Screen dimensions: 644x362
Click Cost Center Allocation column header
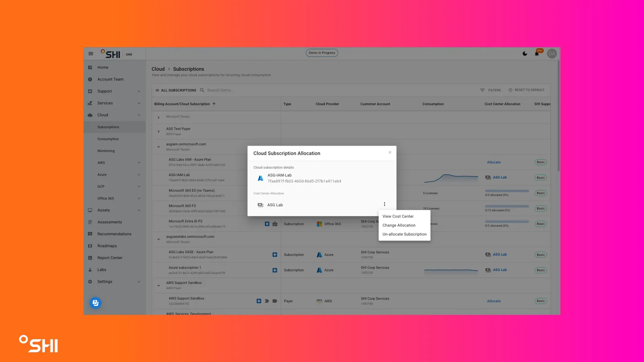[x=502, y=104]
